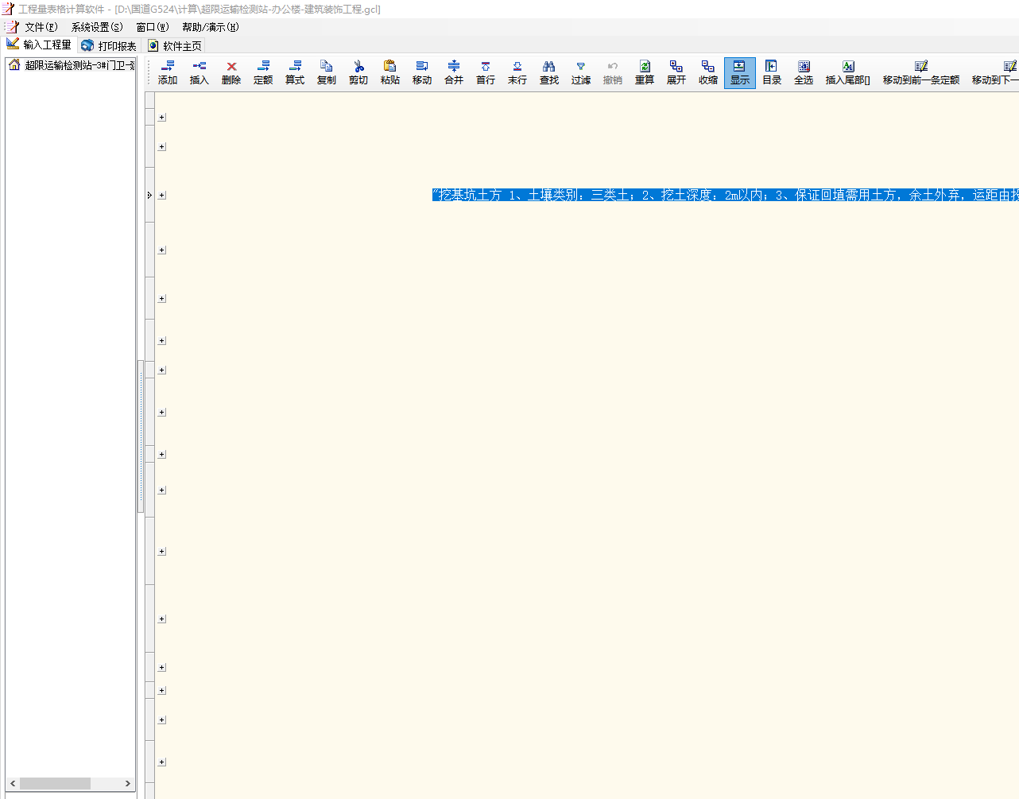Click the 插入尾部[] toolbar icon
This screenshot has width=1019, height=799.
tap(848, 72)
